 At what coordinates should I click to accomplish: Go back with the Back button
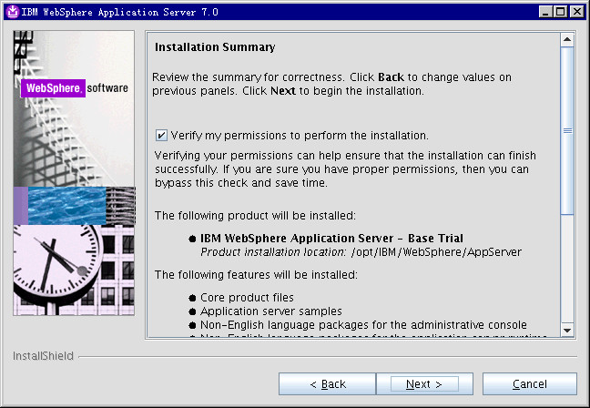[327, 383]
